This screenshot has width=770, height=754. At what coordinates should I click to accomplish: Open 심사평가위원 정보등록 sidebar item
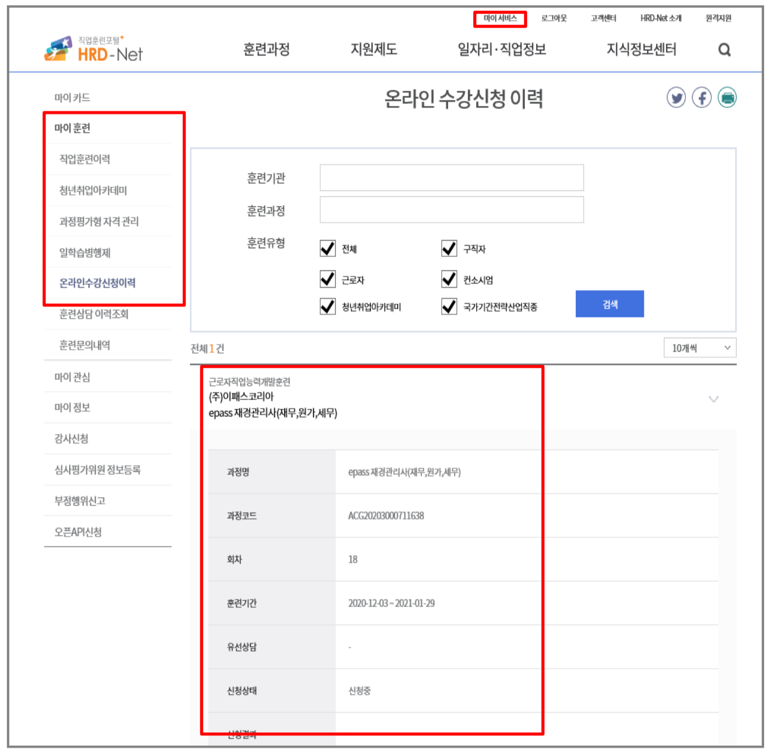pos(97,470)
